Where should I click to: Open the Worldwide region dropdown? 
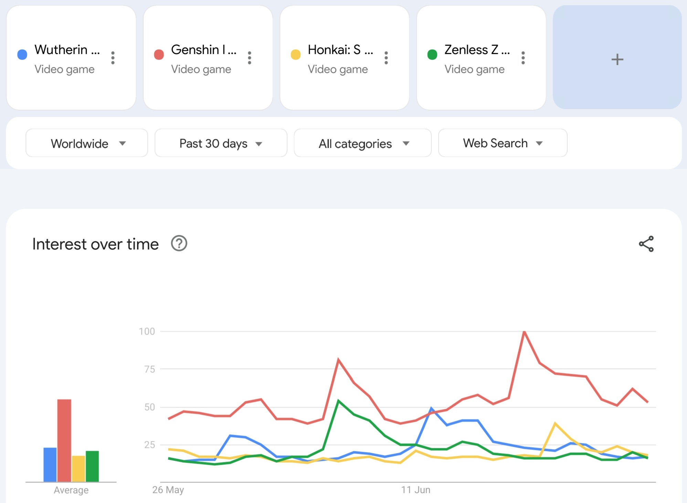pyautogui.click(x=87, y=143)
